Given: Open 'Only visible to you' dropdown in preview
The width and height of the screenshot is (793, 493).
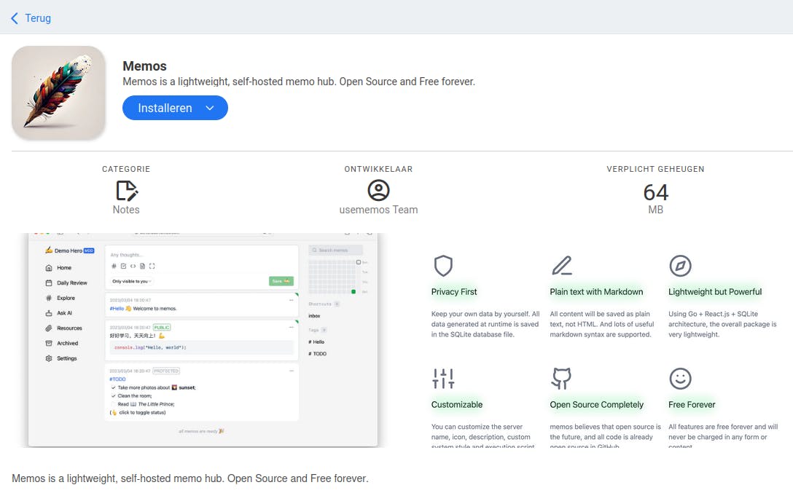Looking at the screenshot, I should click(x=132, y=281).
